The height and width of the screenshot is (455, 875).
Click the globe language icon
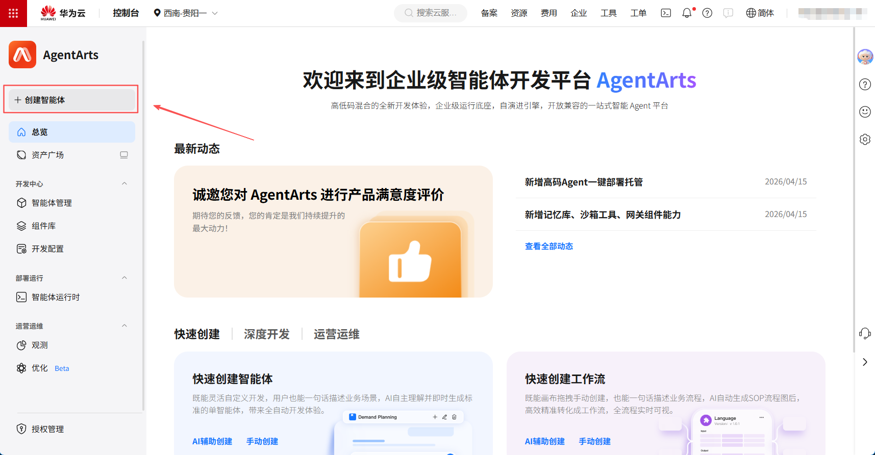tap(751, 13)
